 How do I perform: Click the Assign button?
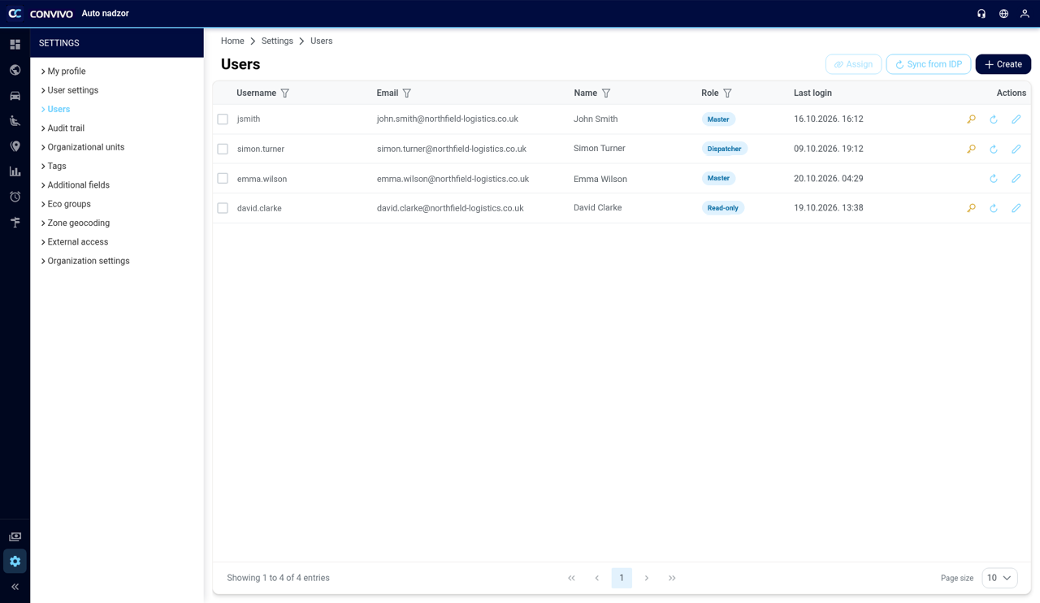[853, 64]
